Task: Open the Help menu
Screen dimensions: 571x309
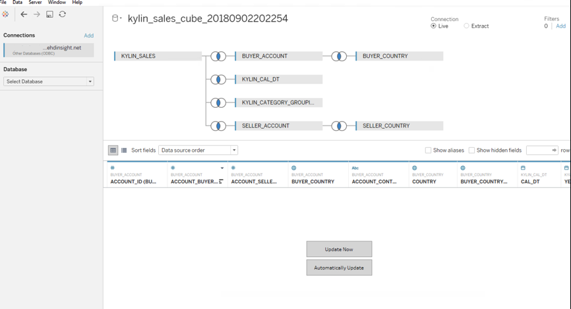Action: click(x=77, y=2)
